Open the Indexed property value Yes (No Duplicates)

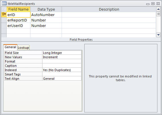62,70
